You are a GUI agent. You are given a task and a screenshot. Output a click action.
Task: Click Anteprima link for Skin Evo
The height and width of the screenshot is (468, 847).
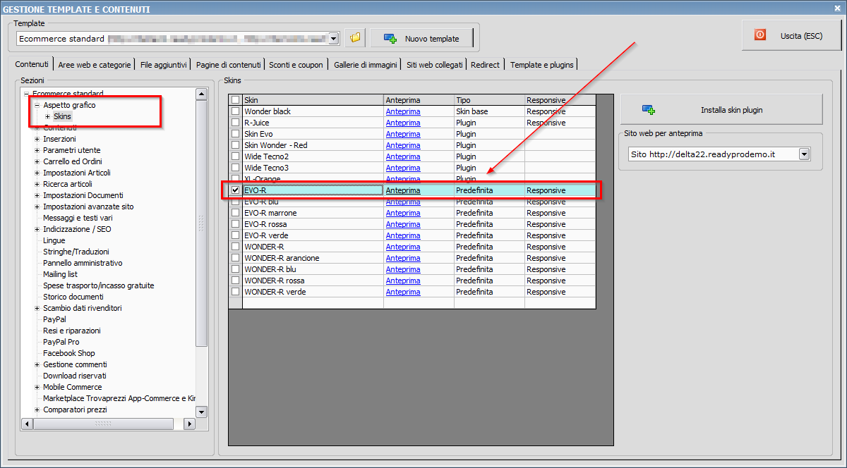[x=403, y=134]
